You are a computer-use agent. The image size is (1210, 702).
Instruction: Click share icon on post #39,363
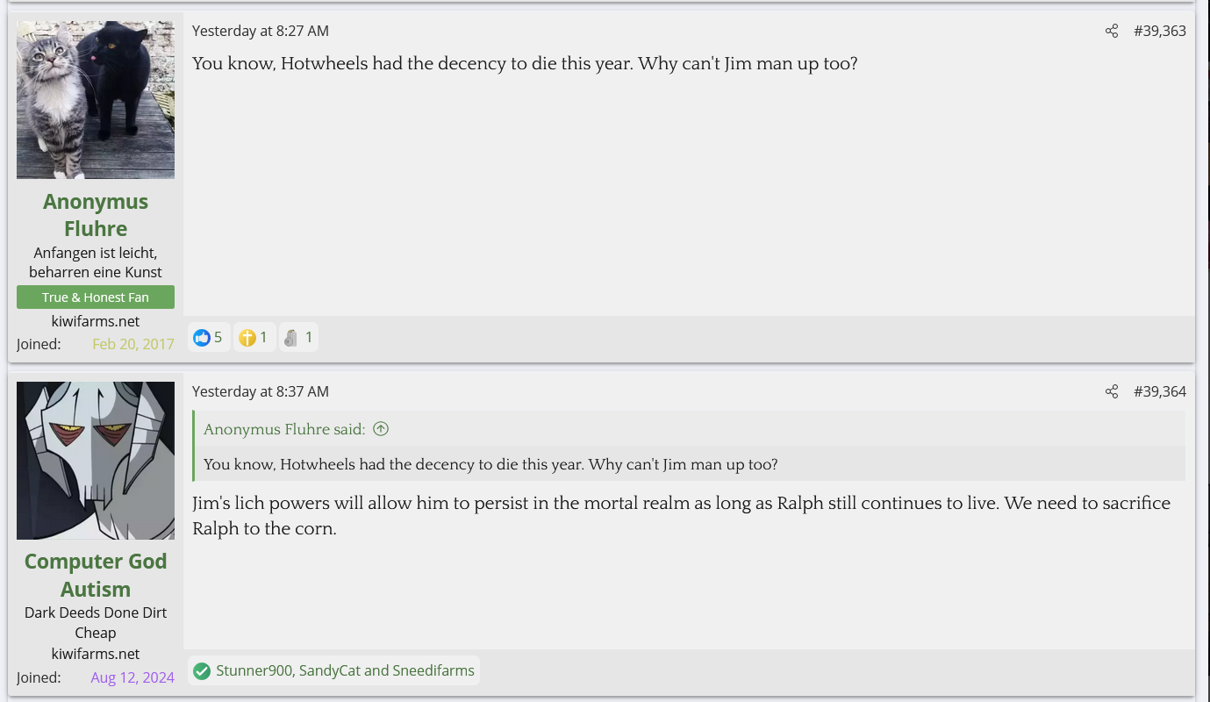1112,32
